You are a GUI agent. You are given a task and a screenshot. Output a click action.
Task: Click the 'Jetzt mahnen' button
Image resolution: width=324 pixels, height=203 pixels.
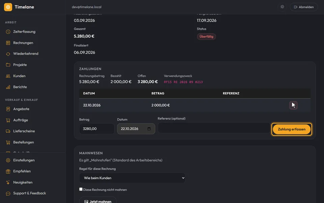tap(98, 201)
